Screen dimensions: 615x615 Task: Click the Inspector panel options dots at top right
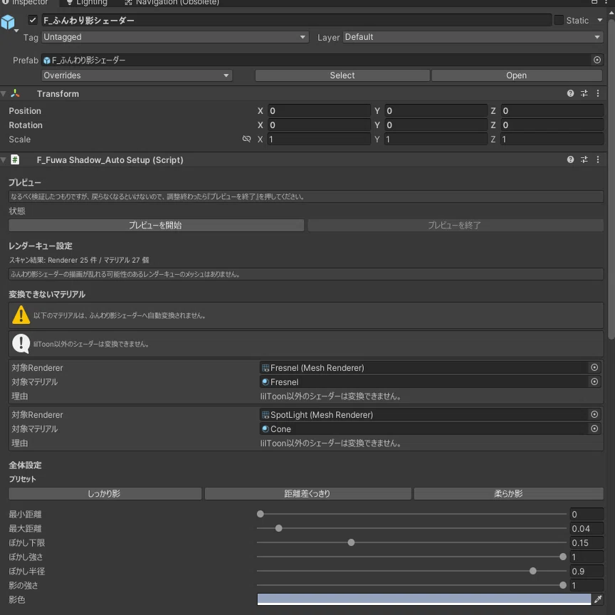(606, 2)
